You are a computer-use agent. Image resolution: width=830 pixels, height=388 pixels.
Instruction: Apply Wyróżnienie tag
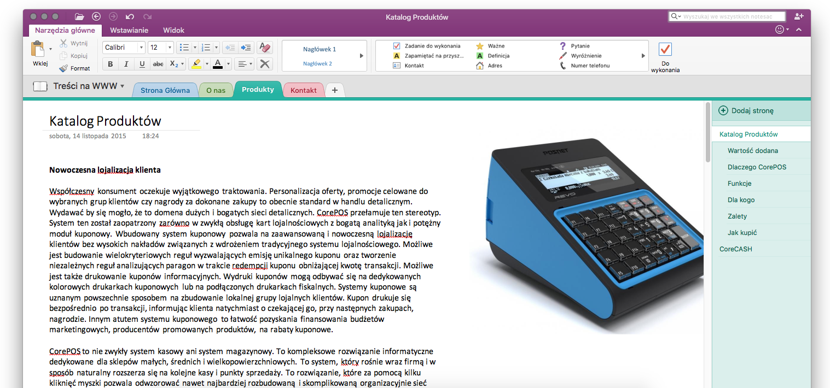click(x=581, y=56)
